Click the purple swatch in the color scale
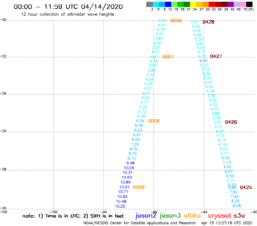 click(x=231, y=4)
